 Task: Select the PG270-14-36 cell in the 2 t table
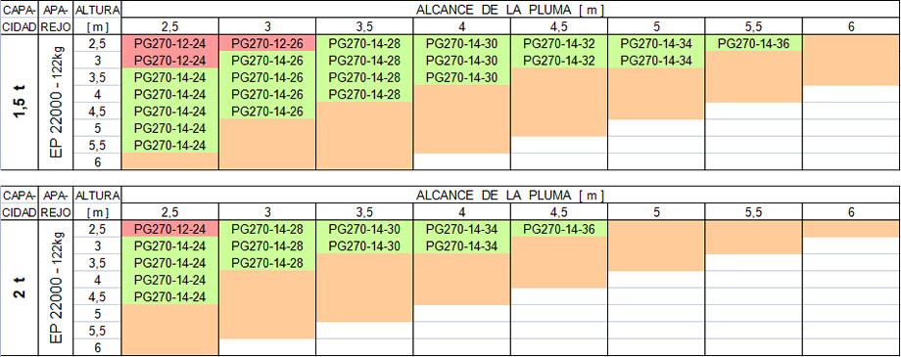[558, 229]
